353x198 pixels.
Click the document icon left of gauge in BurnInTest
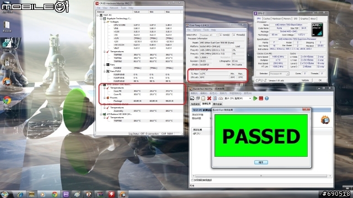215,98
